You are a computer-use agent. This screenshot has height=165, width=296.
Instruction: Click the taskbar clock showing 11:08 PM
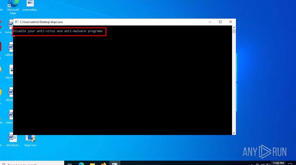(x=278, y=163)
